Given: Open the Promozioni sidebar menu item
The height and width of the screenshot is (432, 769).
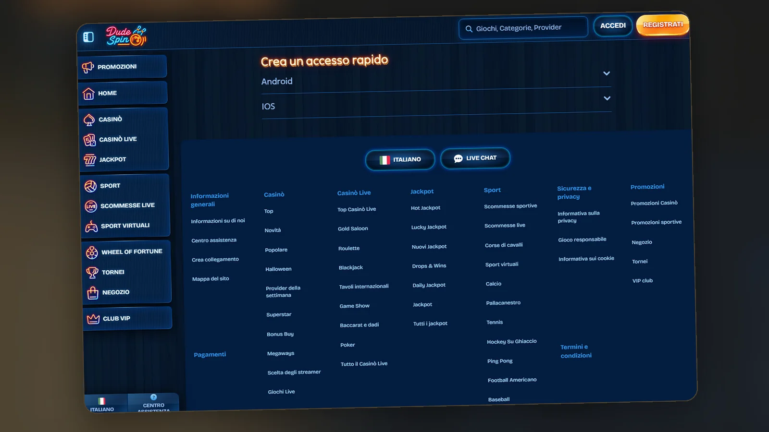Looking at the screenshot, I should 122,67.
